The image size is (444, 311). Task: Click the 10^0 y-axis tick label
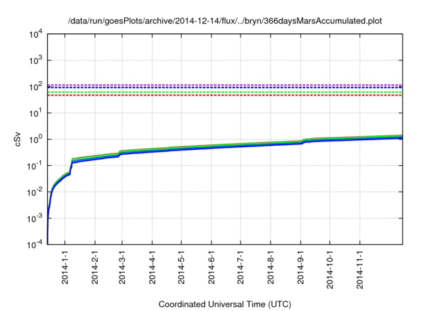pyautogui.click(x=35, y=140)
